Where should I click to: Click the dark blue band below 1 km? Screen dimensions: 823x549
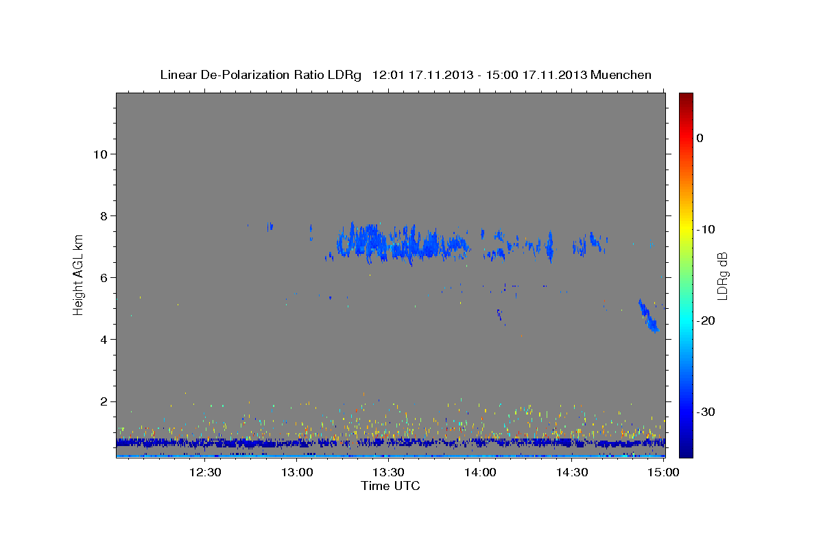click(390, 443)
